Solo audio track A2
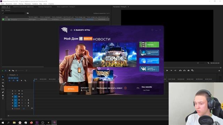This screenshot has width=223, height=125. tap(25, 103)
